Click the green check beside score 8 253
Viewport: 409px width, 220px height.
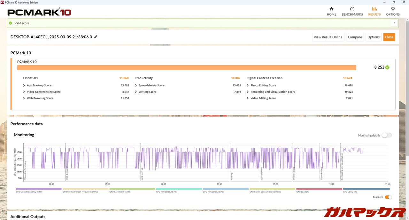tap(387, 67)
